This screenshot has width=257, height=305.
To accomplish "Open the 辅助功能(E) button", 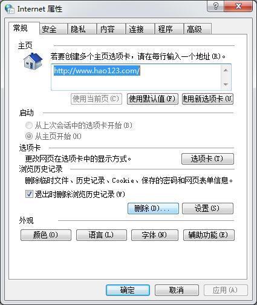I will point(209,235).
